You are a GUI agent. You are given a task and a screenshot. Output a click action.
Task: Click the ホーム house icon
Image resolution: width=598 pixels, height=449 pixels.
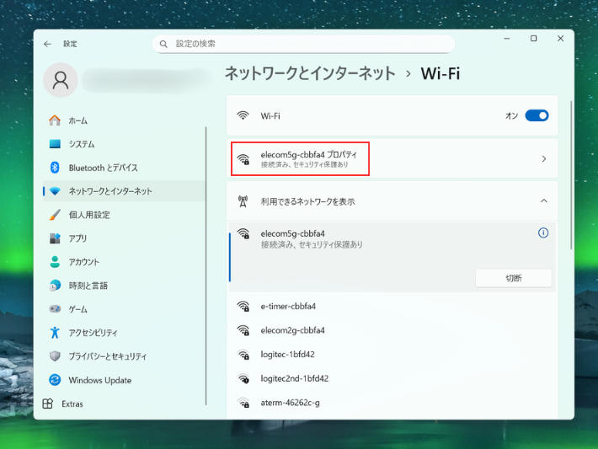coord(55,120)
